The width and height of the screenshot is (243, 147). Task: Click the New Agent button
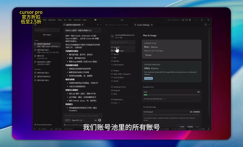pyautogui.click(x=47, y=35)
